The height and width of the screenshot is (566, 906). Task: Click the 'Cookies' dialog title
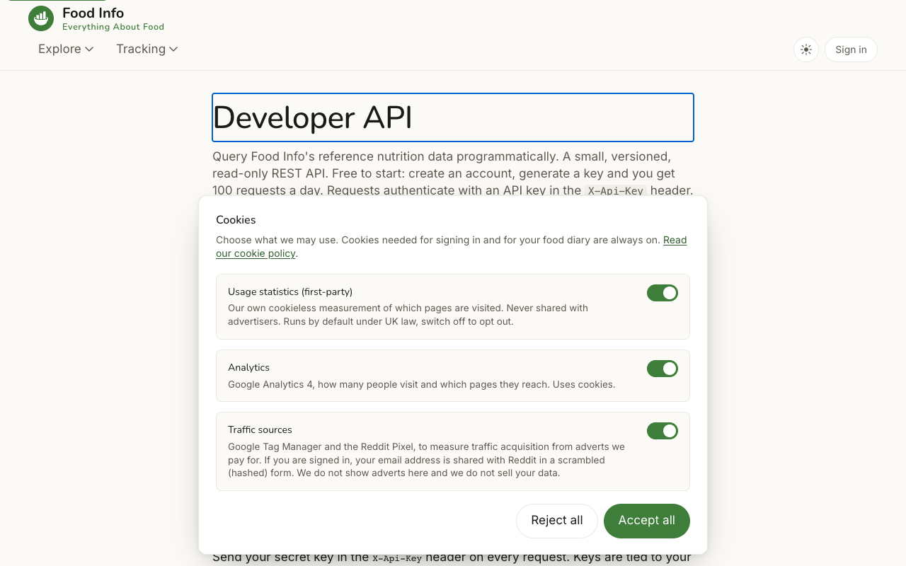point(236,220)
